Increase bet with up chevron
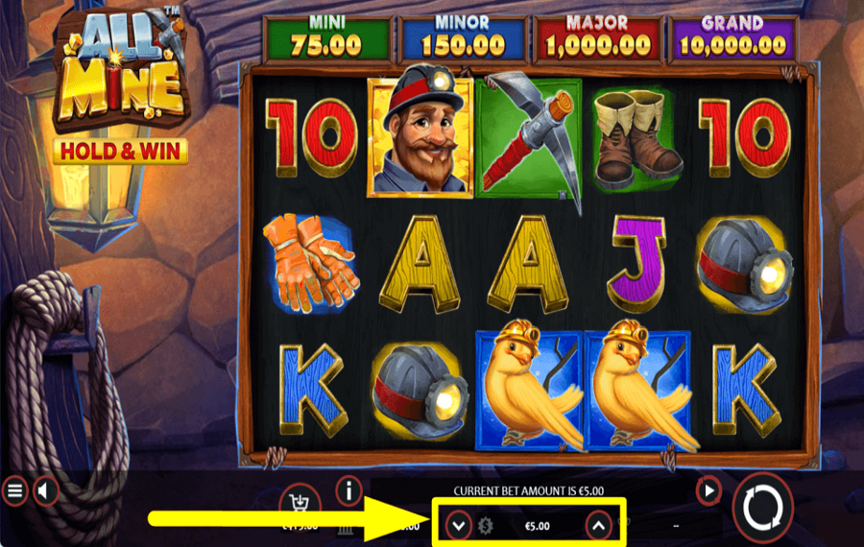 (x=599, y=526)
